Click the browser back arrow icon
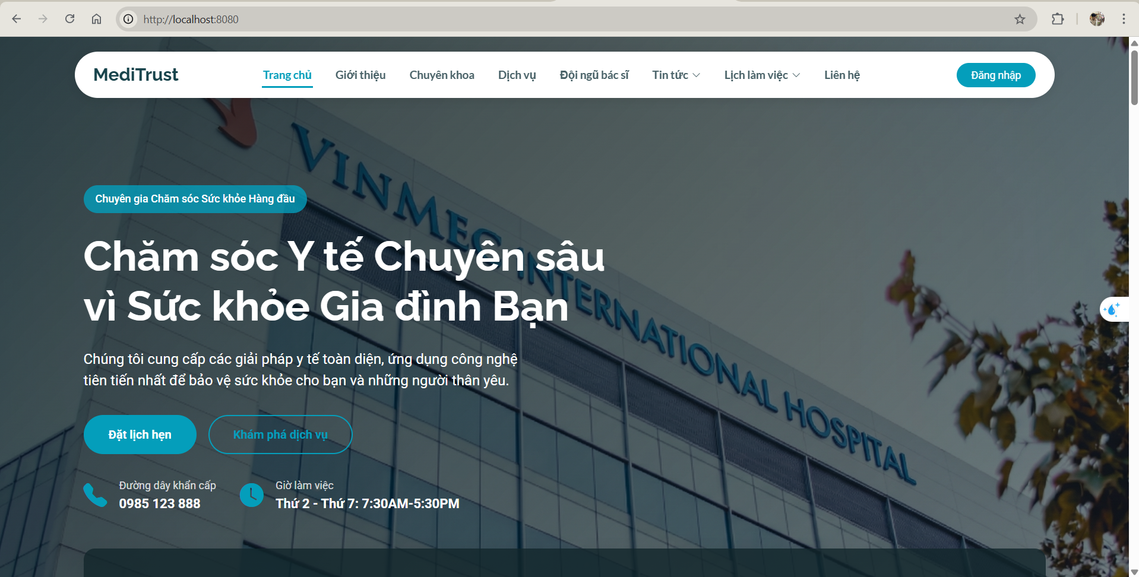Screen dimensions: 1139x577 [17, 19]
